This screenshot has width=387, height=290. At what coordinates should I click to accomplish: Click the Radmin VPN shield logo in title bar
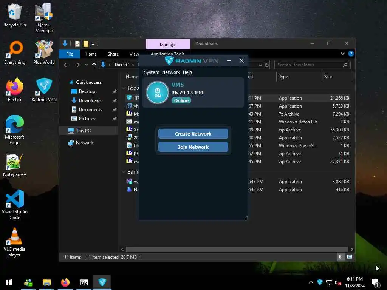169,60
